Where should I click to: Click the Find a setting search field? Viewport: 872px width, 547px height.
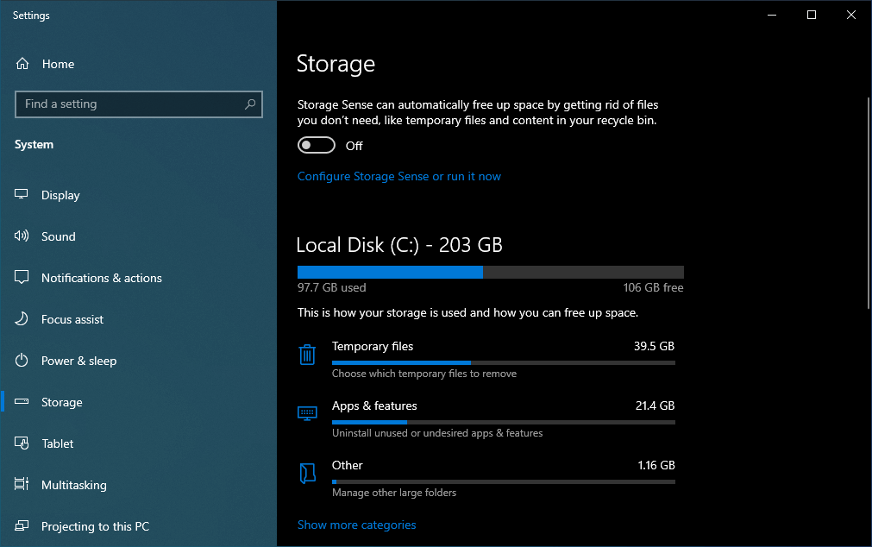pyautogui.click(x=139, y=104)
